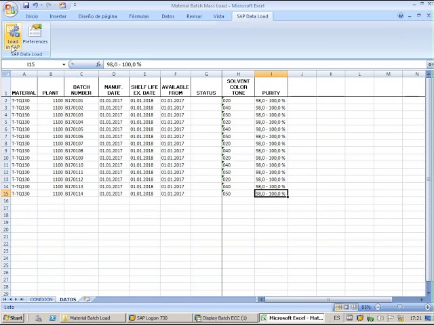Open the Revisar ribbon tab
Screen dimensions: 434x325
[x=194, y=16]
